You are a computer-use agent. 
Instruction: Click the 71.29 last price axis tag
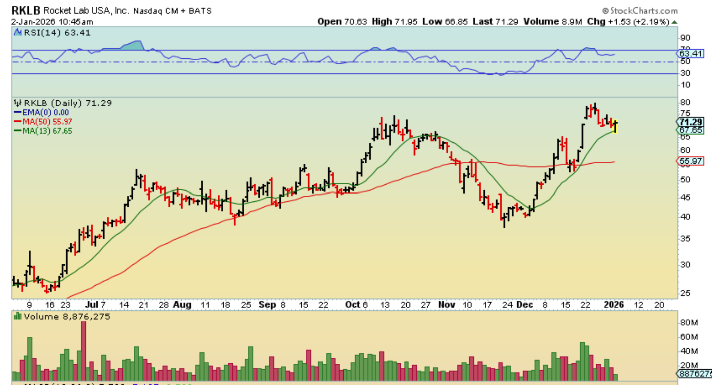(x=690, y=122)
